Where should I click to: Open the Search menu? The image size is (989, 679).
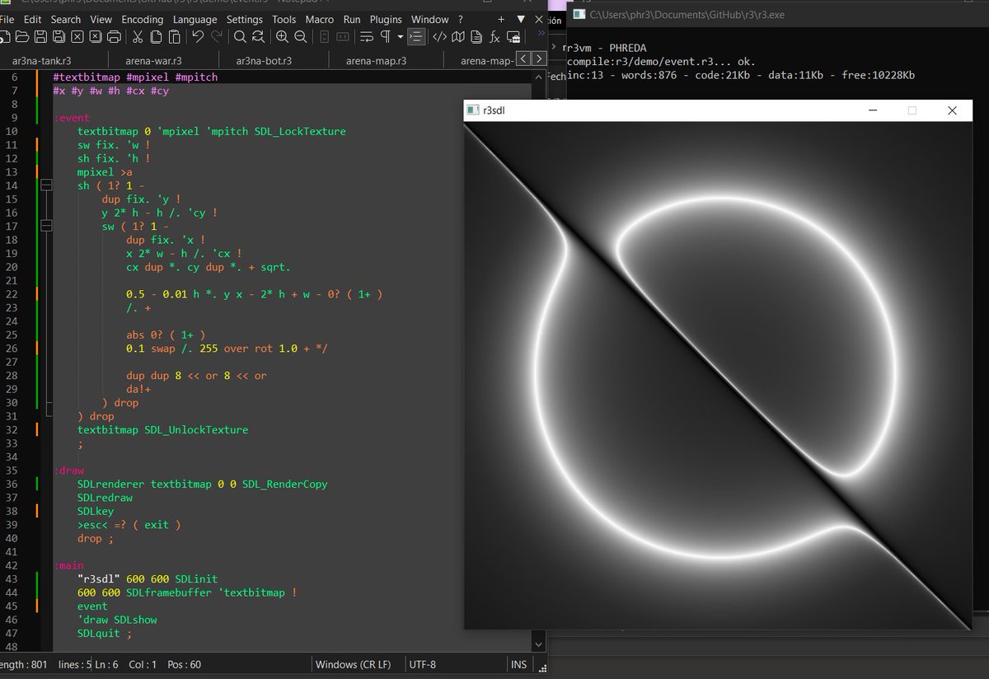pos(66,19)
